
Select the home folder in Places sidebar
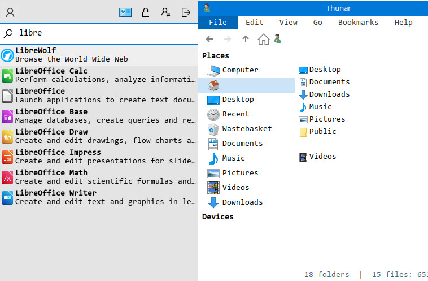(x=247, y=85)
